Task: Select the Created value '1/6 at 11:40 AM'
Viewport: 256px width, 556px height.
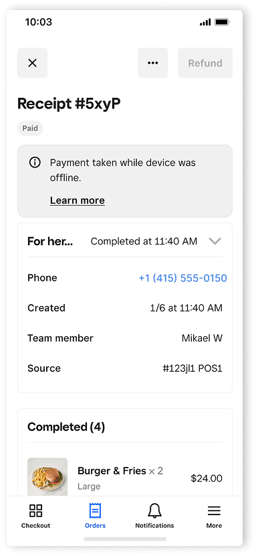Action: tap(186, 307)
